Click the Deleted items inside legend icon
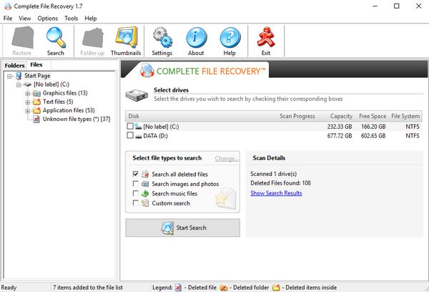The width and height of the screenshot is (429, 292). 276,288
